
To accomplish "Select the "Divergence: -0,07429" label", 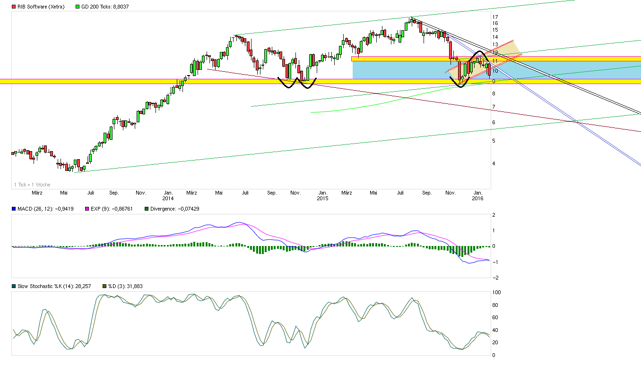I will point(175,209).
